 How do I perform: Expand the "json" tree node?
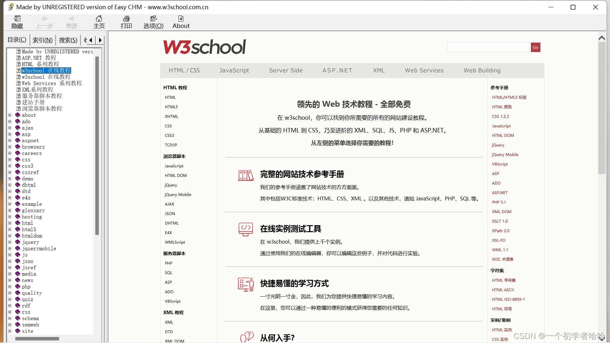pyautogui.click(x=10, y=261)
